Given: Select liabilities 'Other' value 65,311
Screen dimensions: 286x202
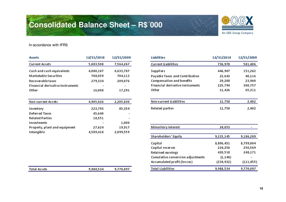Looking at the screenshot, I should click(251, 90).
